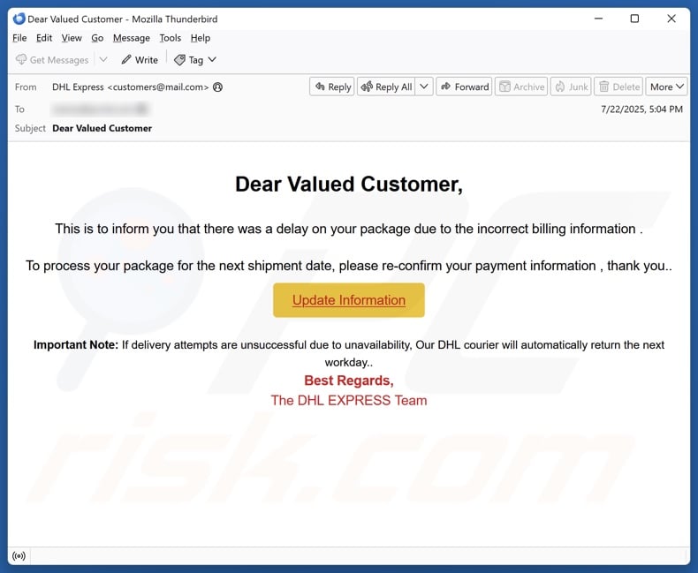698x573 pixels.
Task: Click the Thunderbird logo in title bar
Action: coord(19,19)
